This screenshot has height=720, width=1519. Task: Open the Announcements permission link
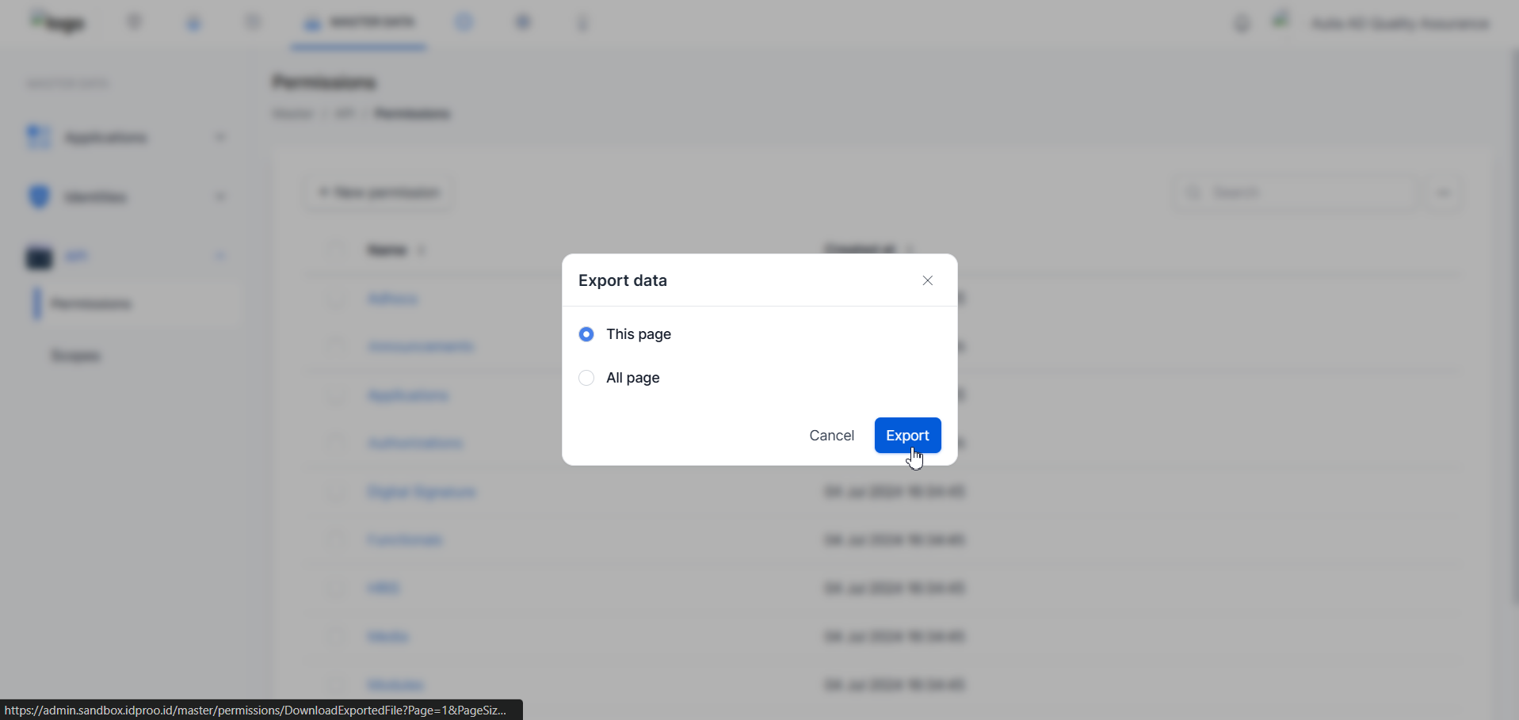(421, 346)
